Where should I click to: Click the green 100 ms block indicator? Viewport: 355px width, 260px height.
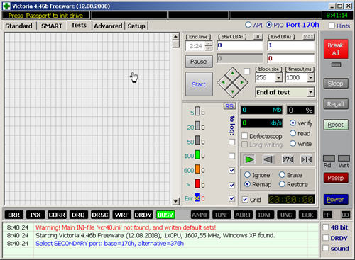[197, 154]
